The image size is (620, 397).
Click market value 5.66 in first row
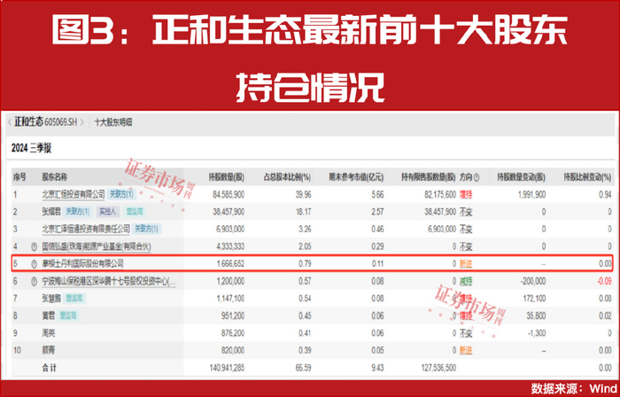coord(377,195)
